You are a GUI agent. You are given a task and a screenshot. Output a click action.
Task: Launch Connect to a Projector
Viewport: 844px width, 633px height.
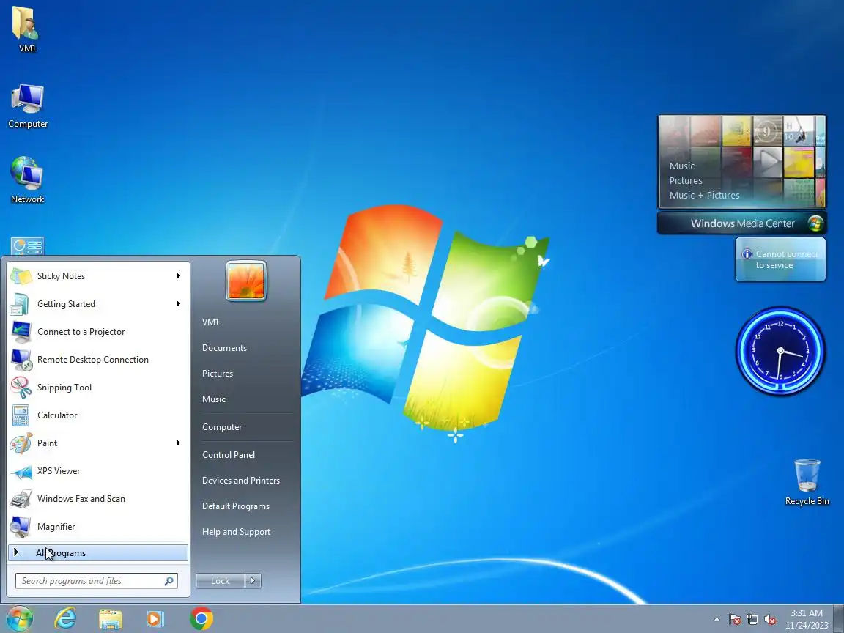[x=98, y=332]
